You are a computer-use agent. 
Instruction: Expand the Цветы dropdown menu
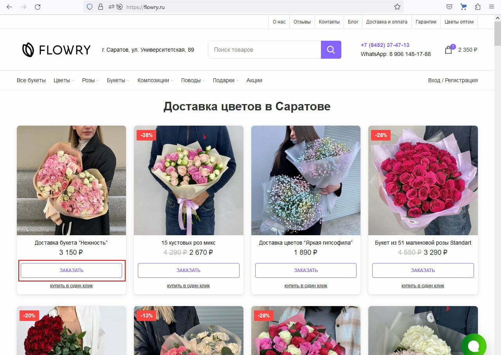click(64, 80)
